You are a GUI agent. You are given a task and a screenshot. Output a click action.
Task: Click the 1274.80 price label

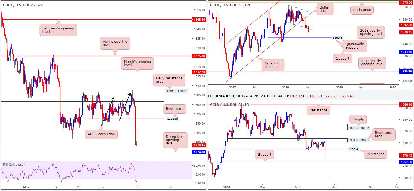tap(199, 152)
